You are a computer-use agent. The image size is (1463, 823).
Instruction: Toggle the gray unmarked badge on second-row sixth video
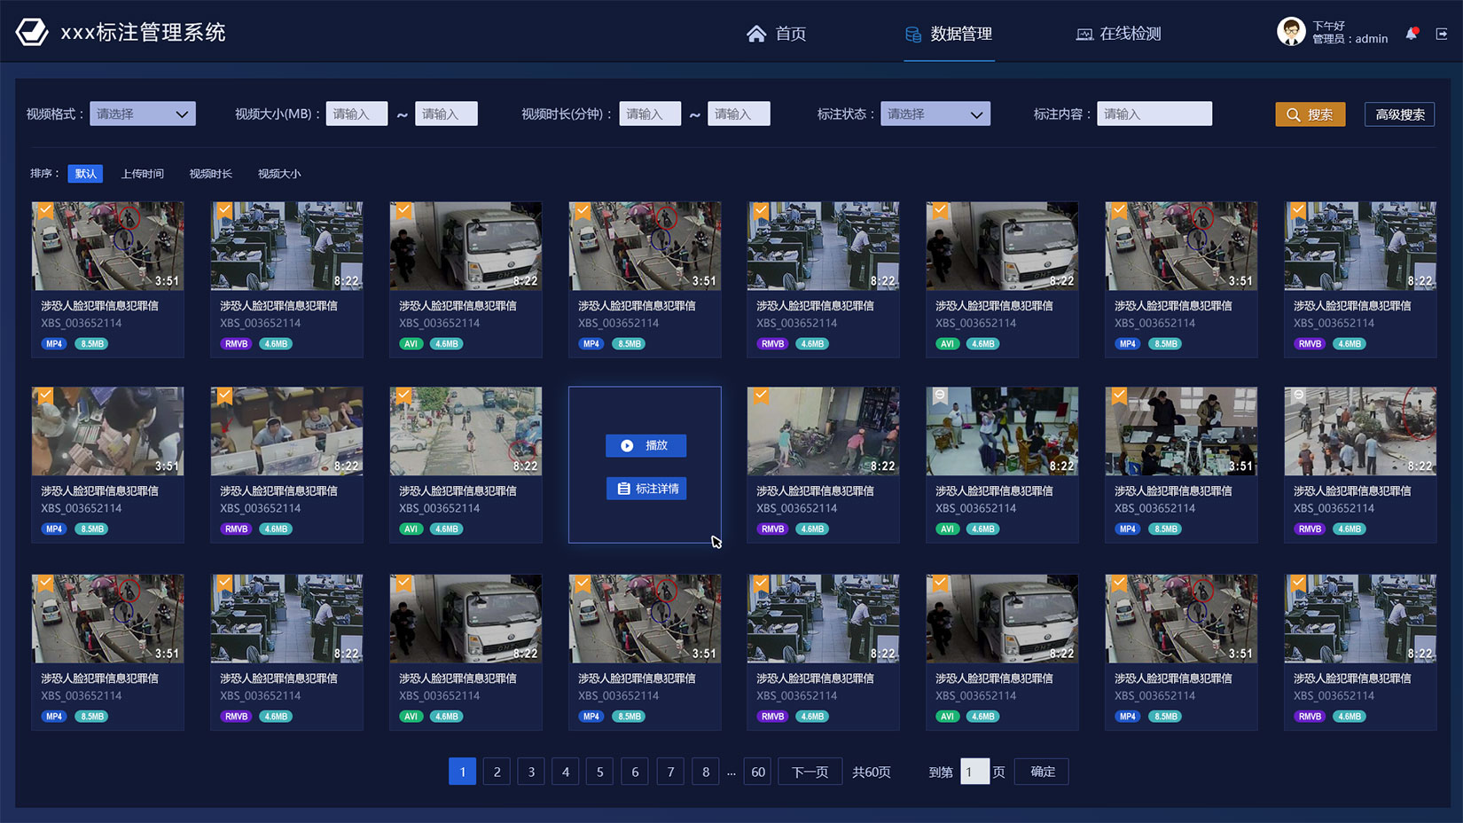pyautogui.click(x=940, y=396)
